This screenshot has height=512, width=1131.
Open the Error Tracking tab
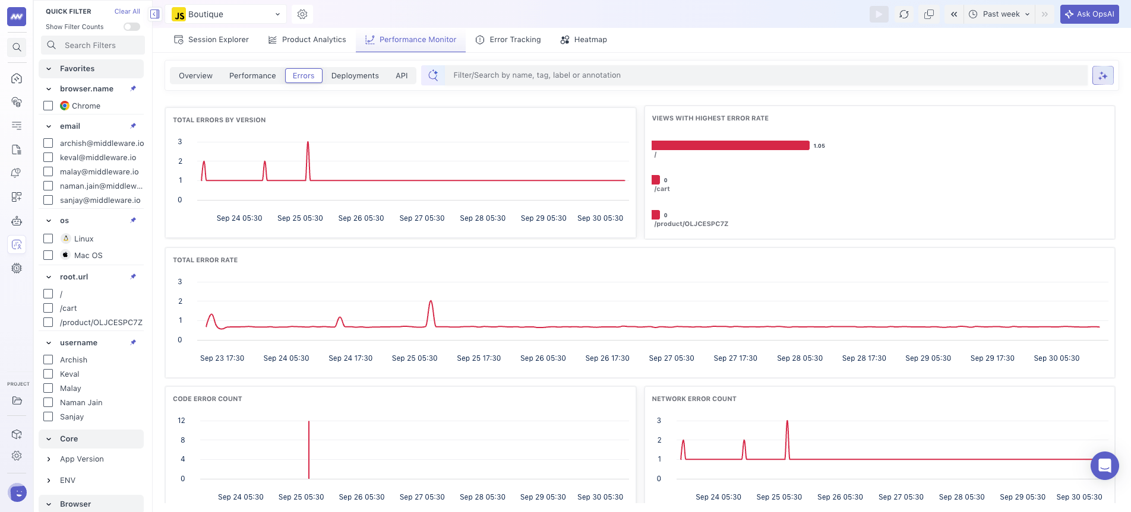pyautogui.click(x=508, y=40)
